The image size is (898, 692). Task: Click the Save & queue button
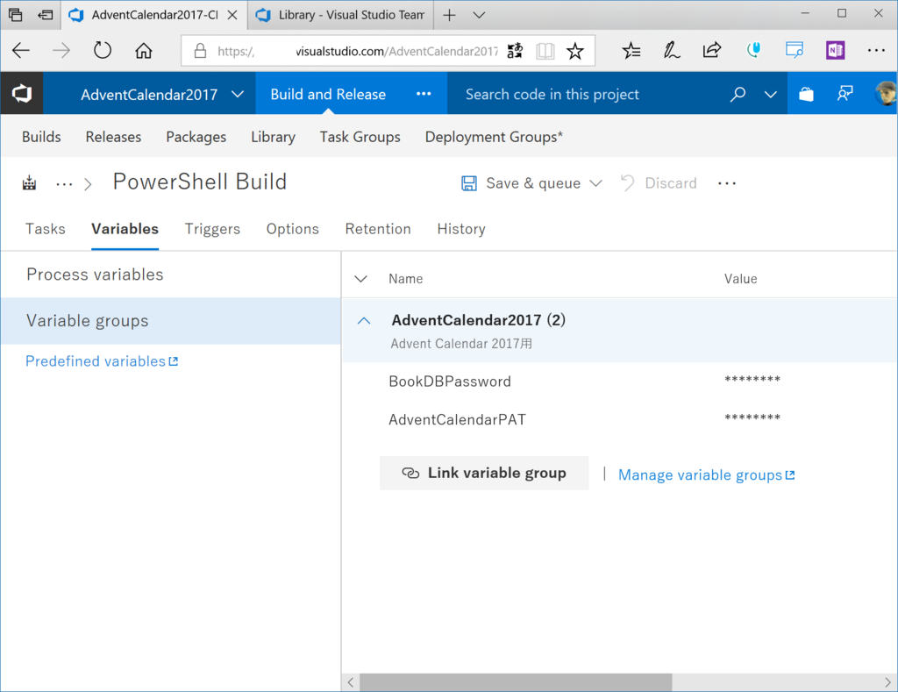point(521,183)
